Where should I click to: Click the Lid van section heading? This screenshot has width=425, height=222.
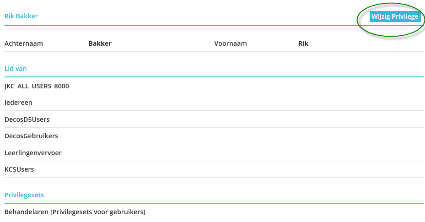click(x=16, y=69)
